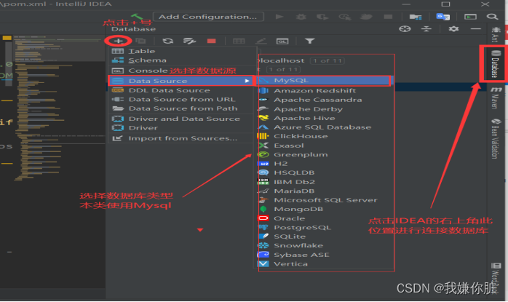
Task: Choose HSQLDB data source
Action: coord(325,172)
